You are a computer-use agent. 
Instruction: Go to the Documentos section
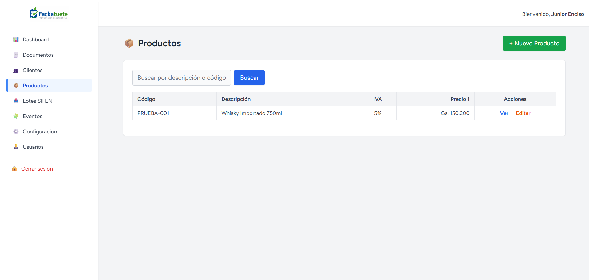click(38, 55)
